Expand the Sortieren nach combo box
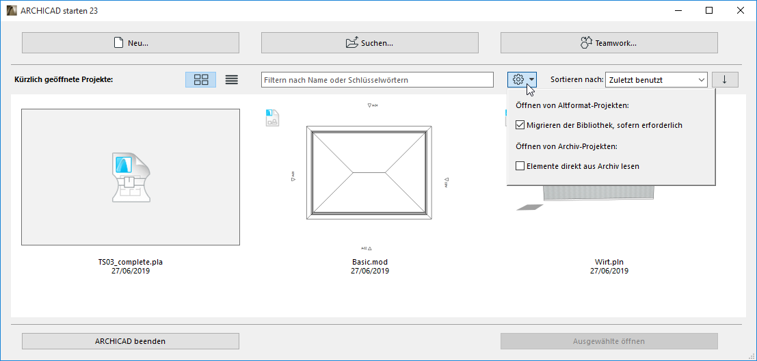757x361 pixels. click(656, 79)
